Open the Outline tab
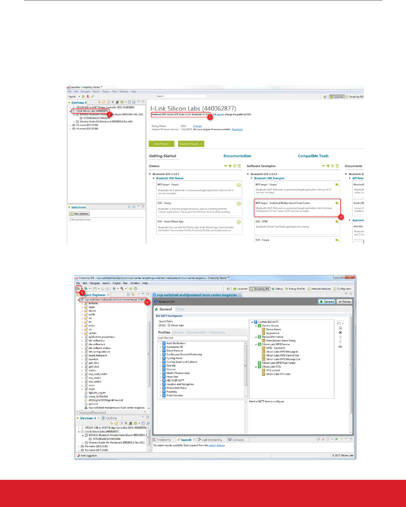This screenshot has width=406, height=507. tap(109, 418)
